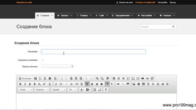The height and width of the screenshot is (110, 196).
Task: Open the About editor question mark
Action: click(x=106, y=90)
